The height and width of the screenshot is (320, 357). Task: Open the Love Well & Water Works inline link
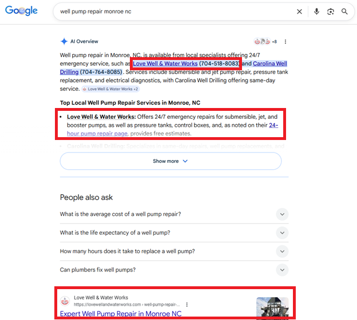pos(165,63)
